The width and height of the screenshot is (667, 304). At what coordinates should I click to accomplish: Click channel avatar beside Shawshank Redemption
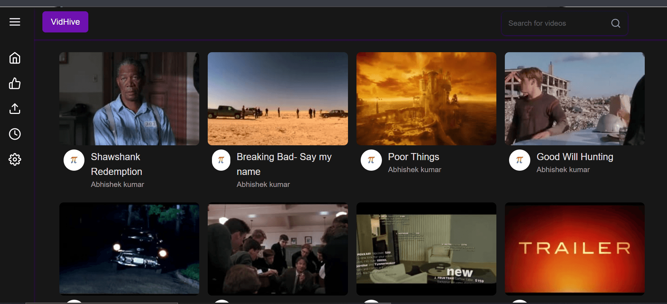pyautogui.click(x=74, y=160)
